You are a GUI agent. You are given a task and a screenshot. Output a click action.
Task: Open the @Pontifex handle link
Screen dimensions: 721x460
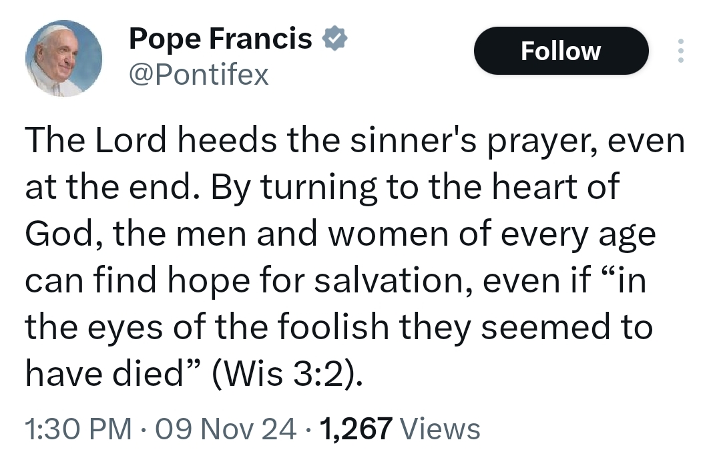[x=198, y=75]
